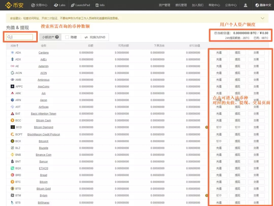Viewport: 274px width, 206px height.
Task: Click the AMB eye-shaped coin icon
Action: tap(12, 80)
